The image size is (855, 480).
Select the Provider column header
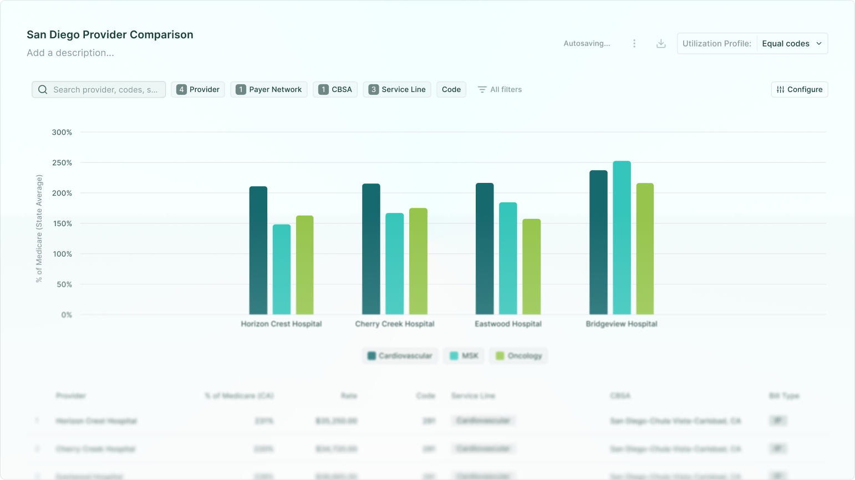(x=70, y=396)
